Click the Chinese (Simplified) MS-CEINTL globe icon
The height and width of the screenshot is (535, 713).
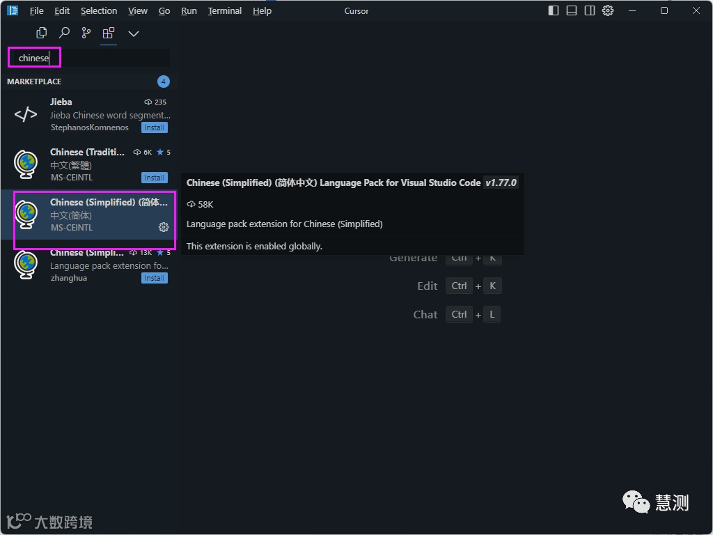tap(26, 215)
